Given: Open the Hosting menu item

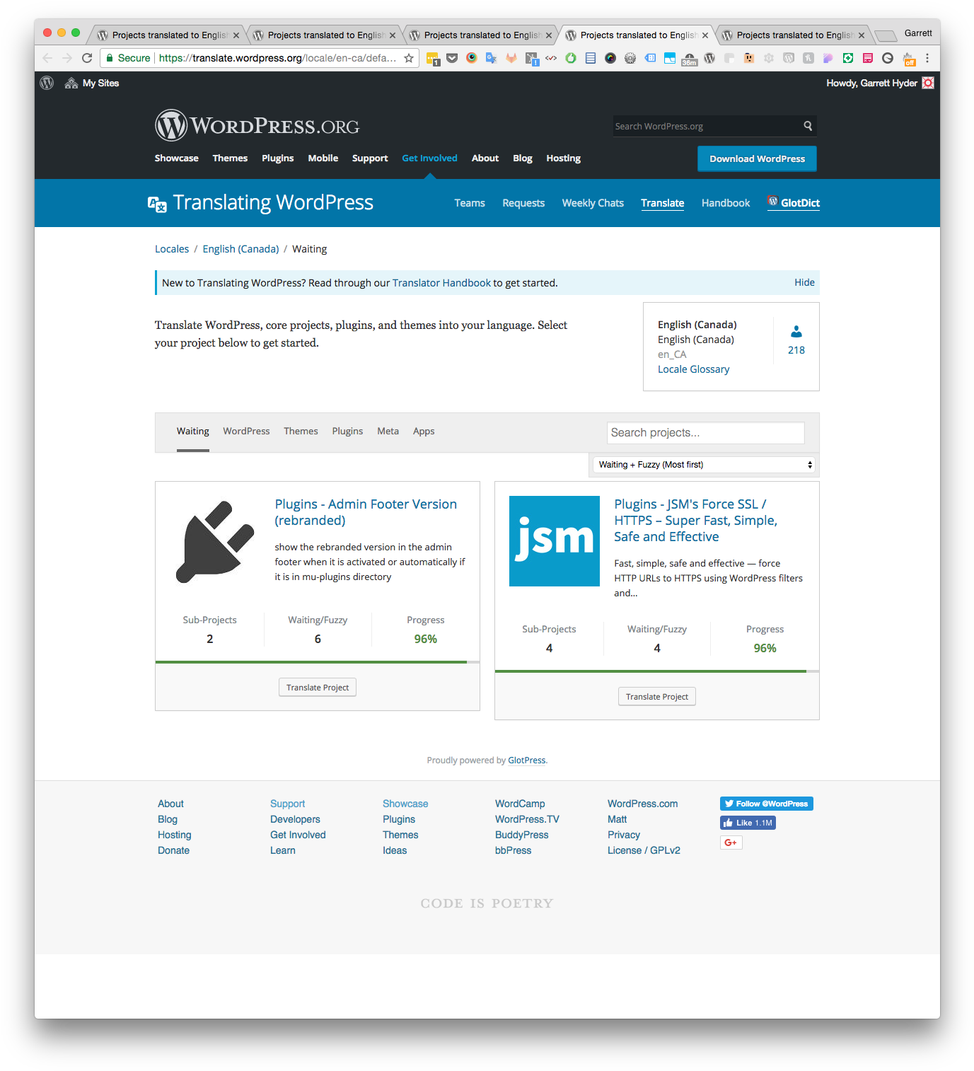Looking at the screenshot, I should pyautogui.click(x=563, y=158).
